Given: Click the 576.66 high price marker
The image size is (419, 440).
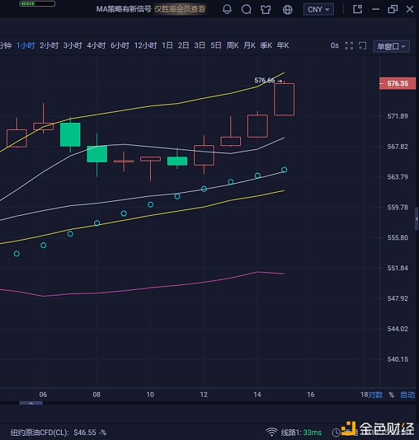Looking at the screenshot, I should coord(265,80).
